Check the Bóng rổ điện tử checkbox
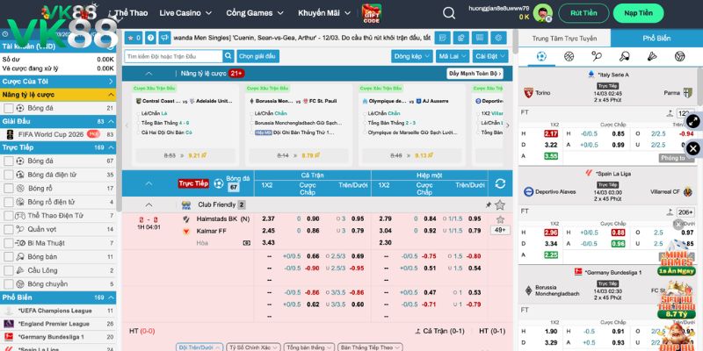 9,202
